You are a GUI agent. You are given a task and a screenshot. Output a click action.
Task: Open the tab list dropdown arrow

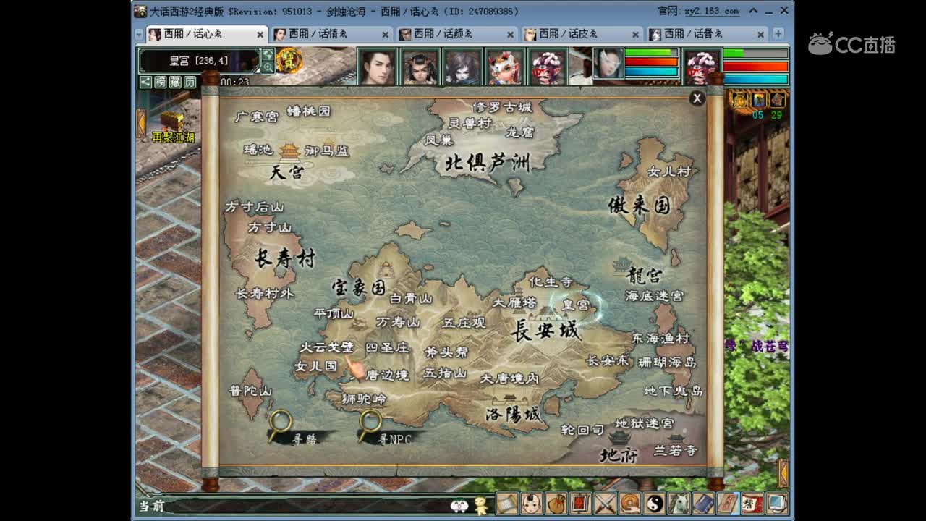click(x=139, y=34)
